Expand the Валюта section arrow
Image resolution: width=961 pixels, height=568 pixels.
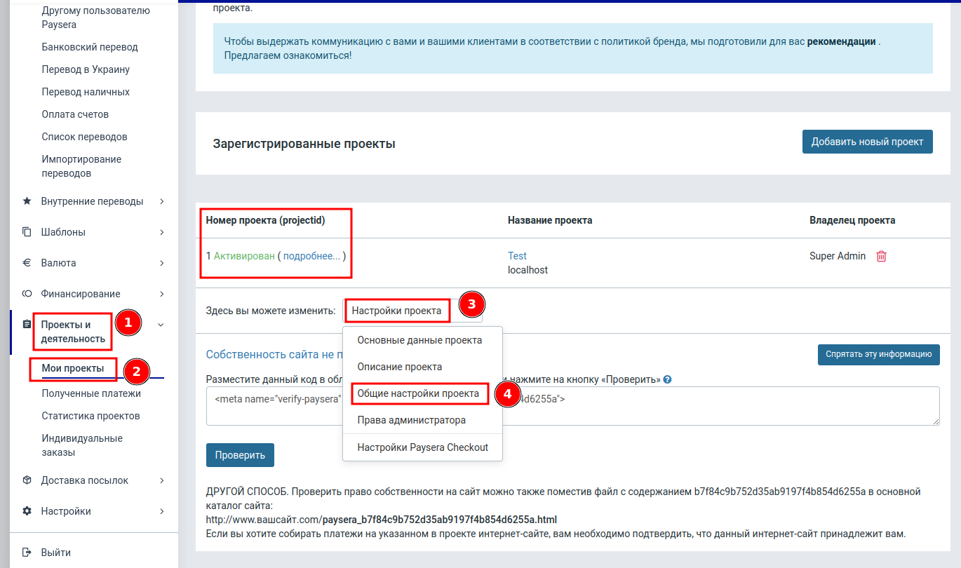pos(161,263)
